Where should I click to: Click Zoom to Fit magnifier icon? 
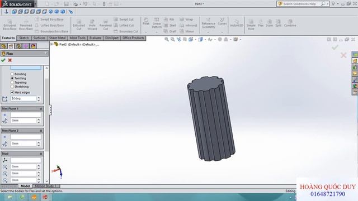(x=167, y=40)
